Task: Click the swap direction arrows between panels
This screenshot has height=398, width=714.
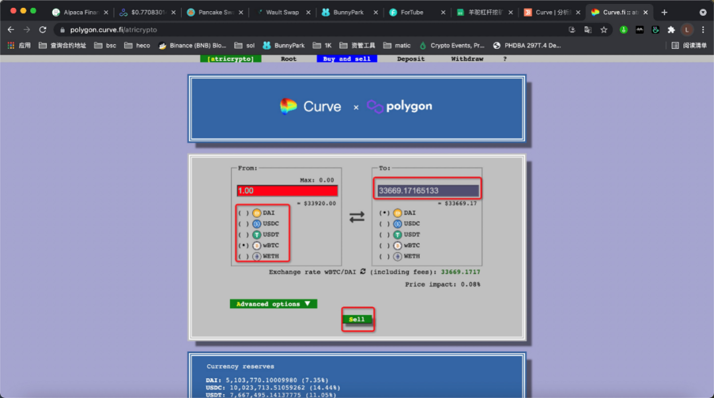Action: coord(357,218)
